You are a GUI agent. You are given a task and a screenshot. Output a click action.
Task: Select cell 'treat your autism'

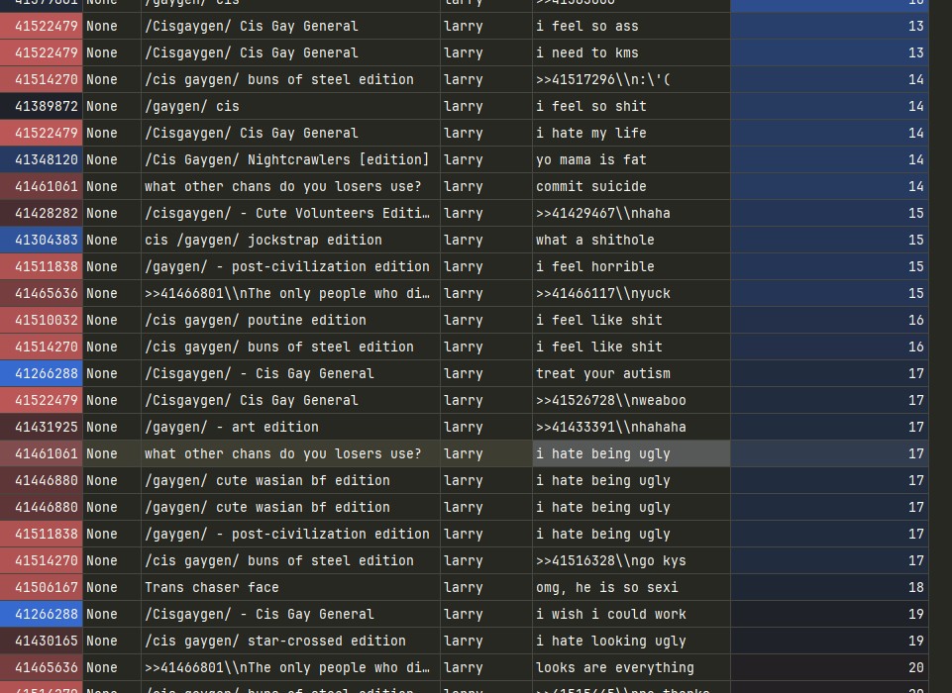click(631, 373)
